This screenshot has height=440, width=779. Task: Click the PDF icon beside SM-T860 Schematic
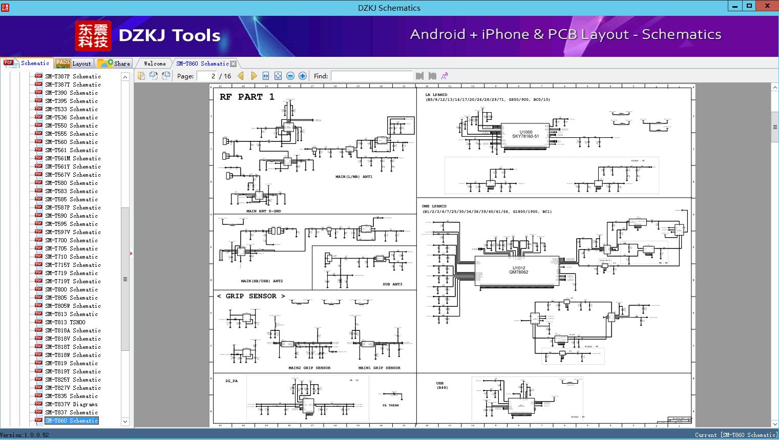pos(38,421)
